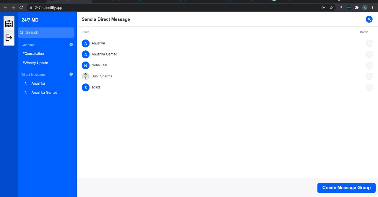Toggle invite checkbox for sgsits
Screen dimensions: 378x197
(x=369, y=87)
